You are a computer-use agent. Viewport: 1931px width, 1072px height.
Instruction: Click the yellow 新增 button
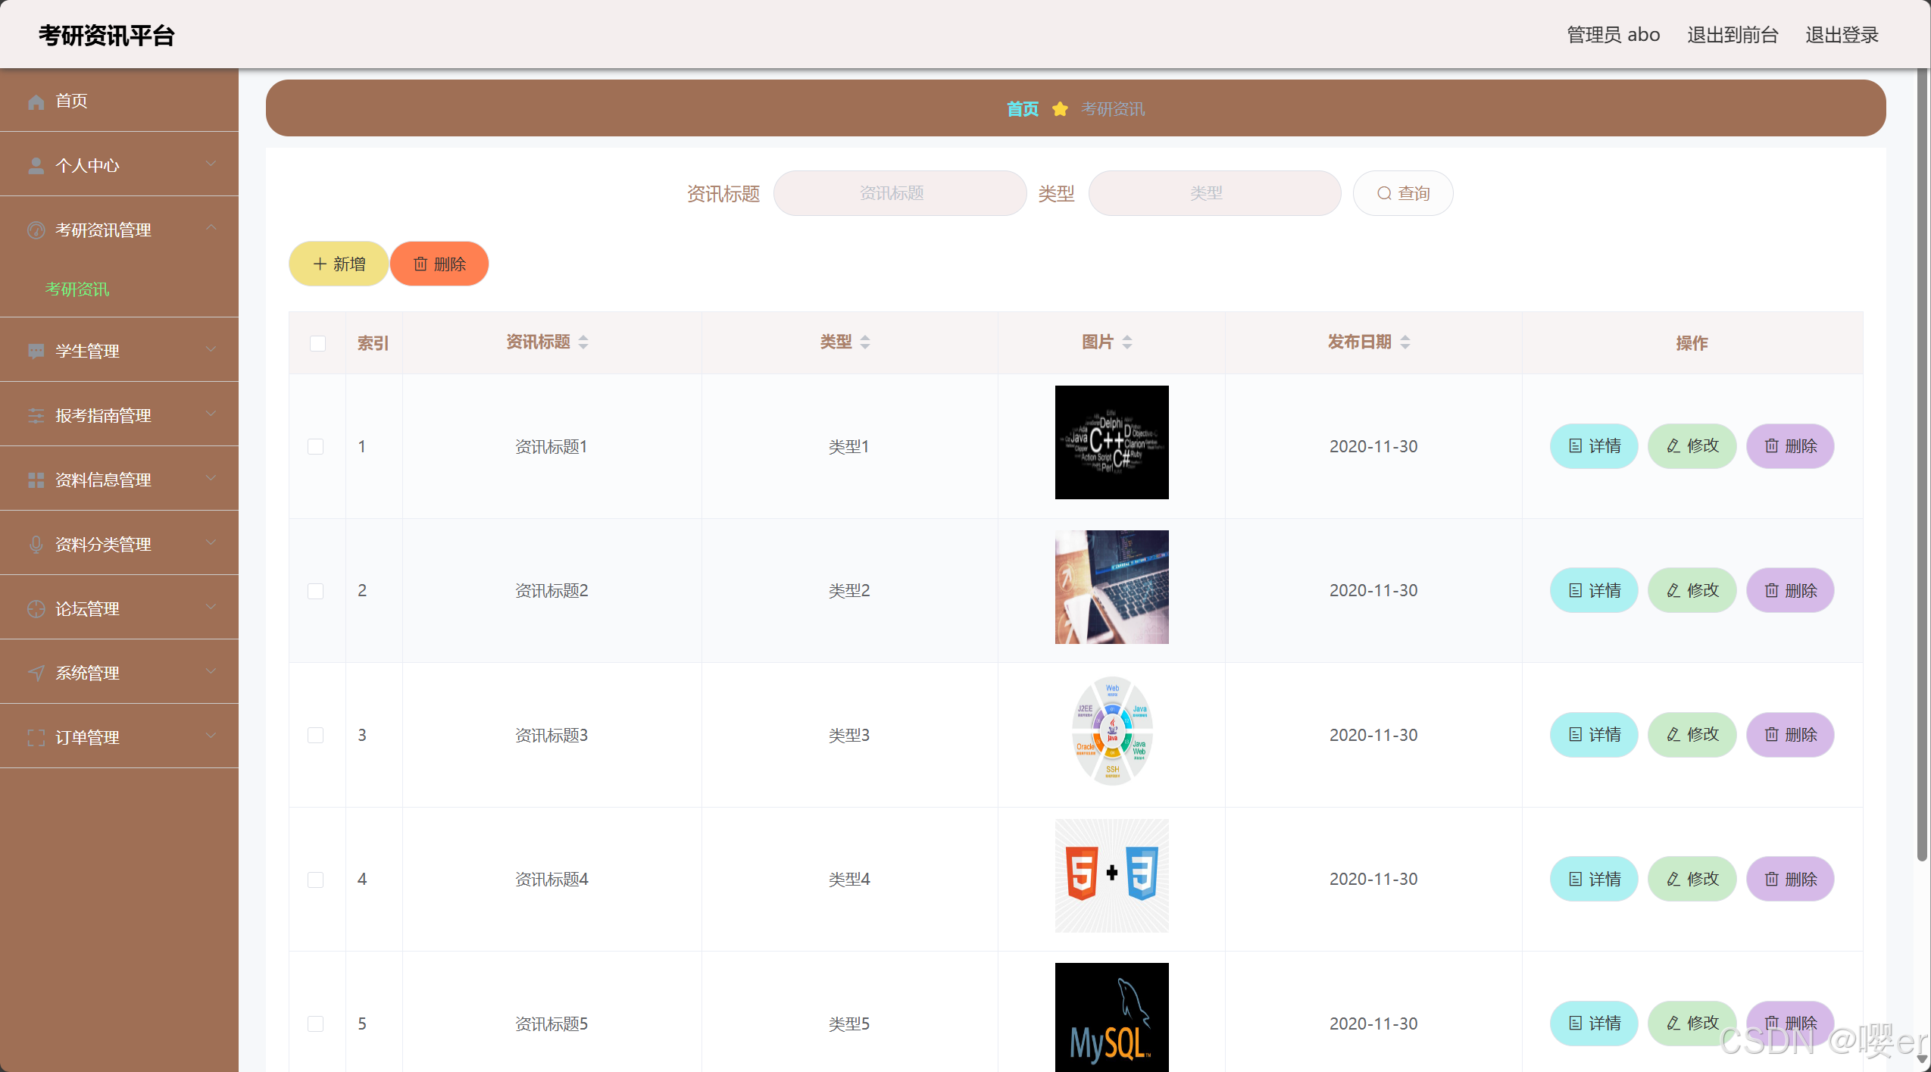pyautogui.click(x=339, y=264)
